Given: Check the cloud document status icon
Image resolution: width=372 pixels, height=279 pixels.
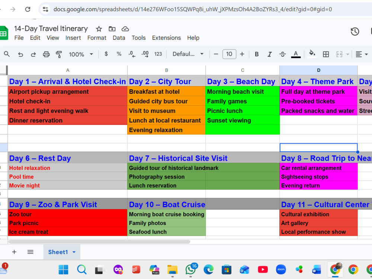Looking at the screenshot, I should point(125,29).
